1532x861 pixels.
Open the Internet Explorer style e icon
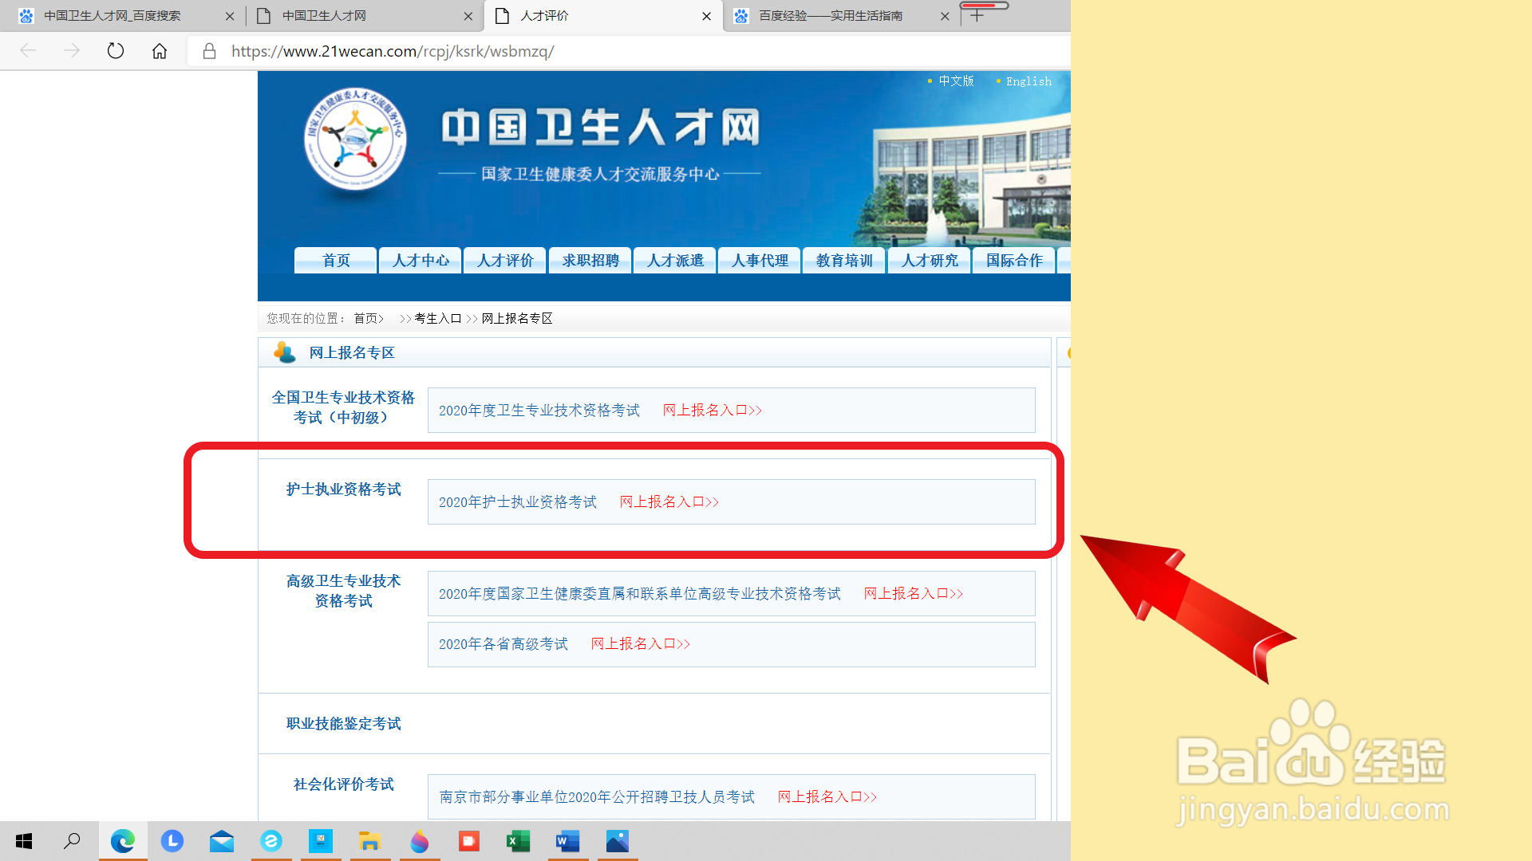271,841
